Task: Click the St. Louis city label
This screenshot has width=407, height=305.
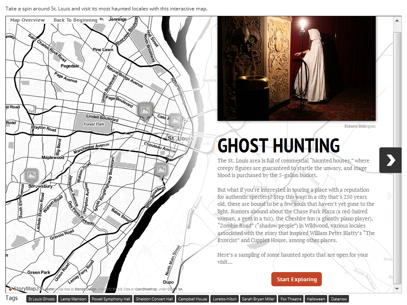Action: [181, 138]
